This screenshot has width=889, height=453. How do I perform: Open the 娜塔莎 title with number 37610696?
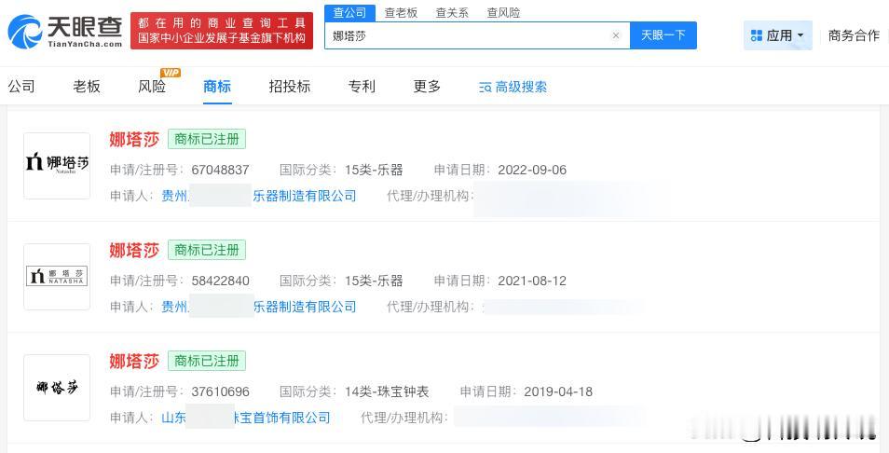click(x=134, y=361)
